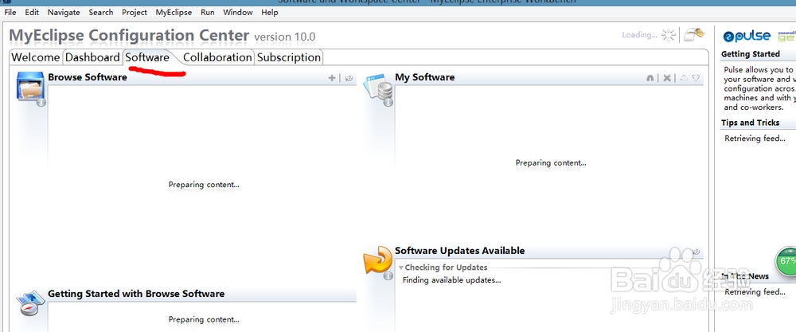This screenshot has height=332, width=796.
Task: Click the Software Updates Available heading
Action: click(460, 251)
